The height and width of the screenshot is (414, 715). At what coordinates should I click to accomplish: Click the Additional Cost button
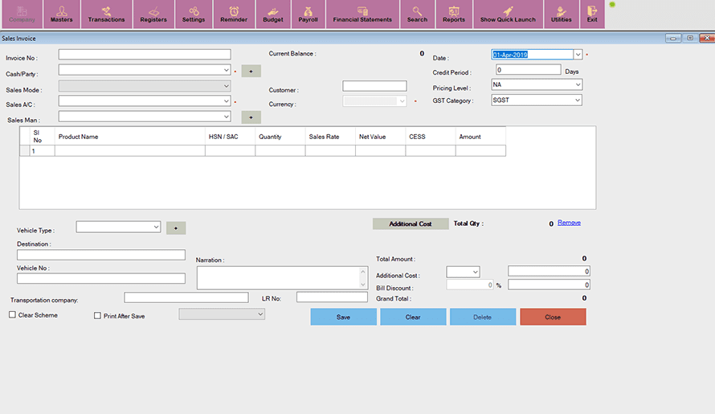[411, 223]
